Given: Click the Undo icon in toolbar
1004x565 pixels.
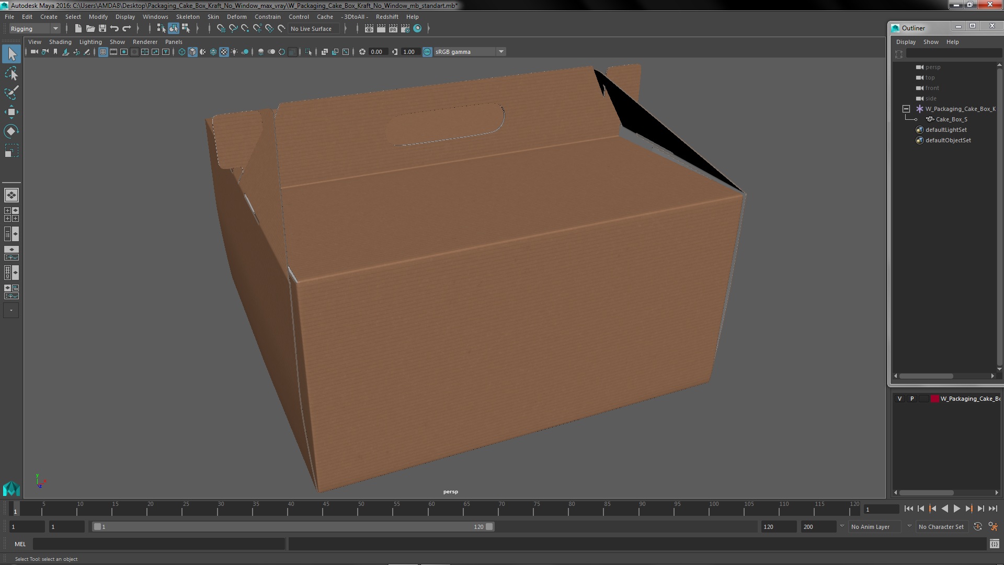Looking at the screenshot, I should point(115,29).
